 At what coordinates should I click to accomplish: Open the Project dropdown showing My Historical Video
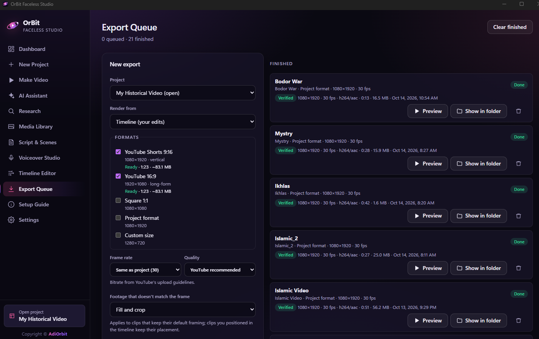[x=183, y=93]
